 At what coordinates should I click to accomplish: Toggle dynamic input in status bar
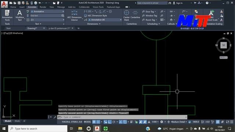(105, 122)
